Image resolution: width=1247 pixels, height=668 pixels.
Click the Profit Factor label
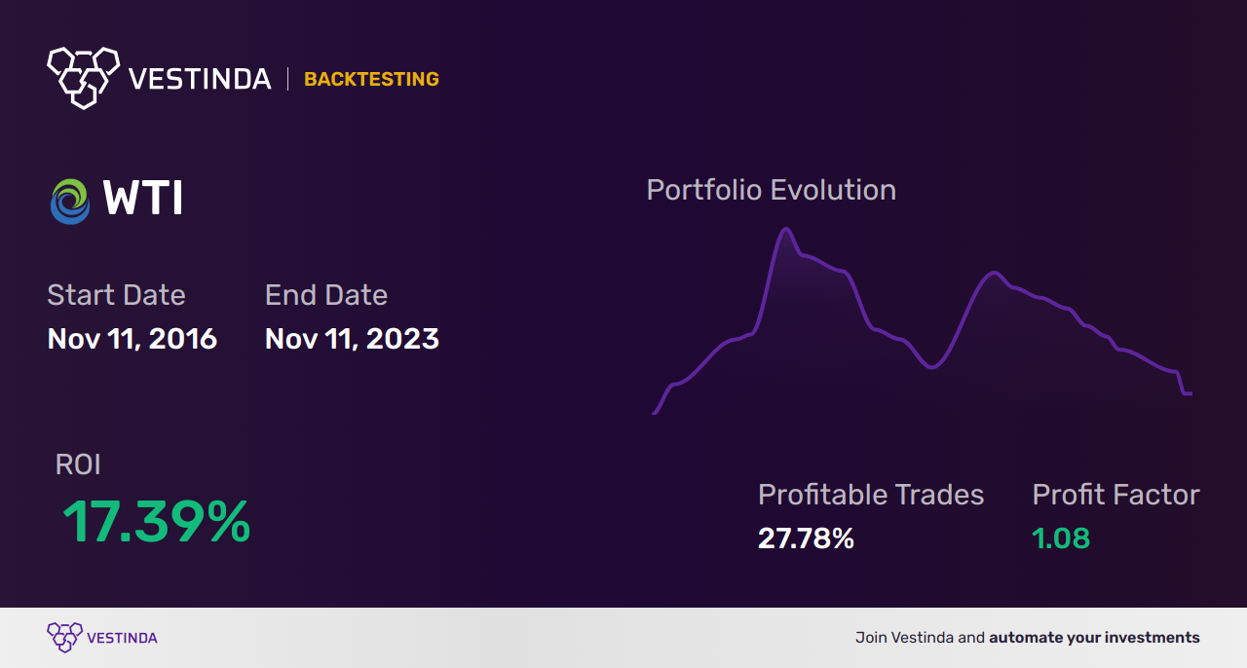1115,495
